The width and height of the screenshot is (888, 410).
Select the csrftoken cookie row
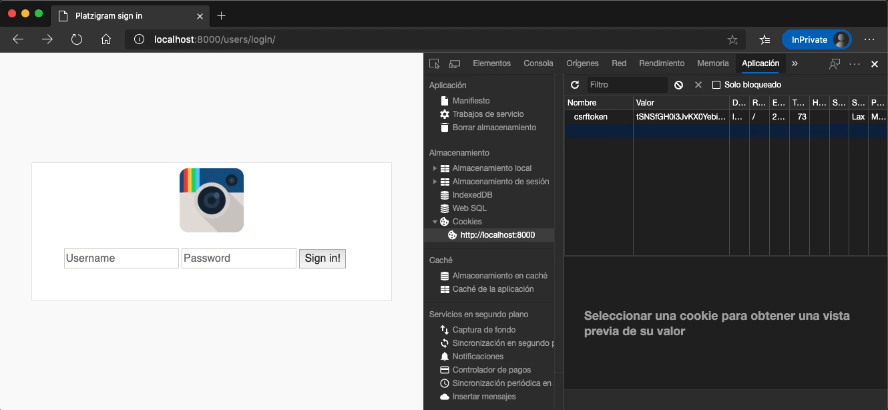[726, 117]
